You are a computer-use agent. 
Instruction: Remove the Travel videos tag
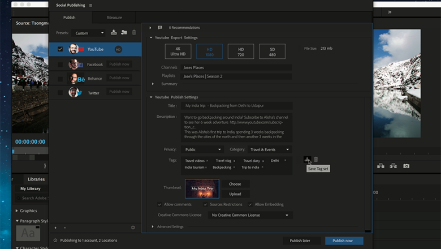pos(207,161)
